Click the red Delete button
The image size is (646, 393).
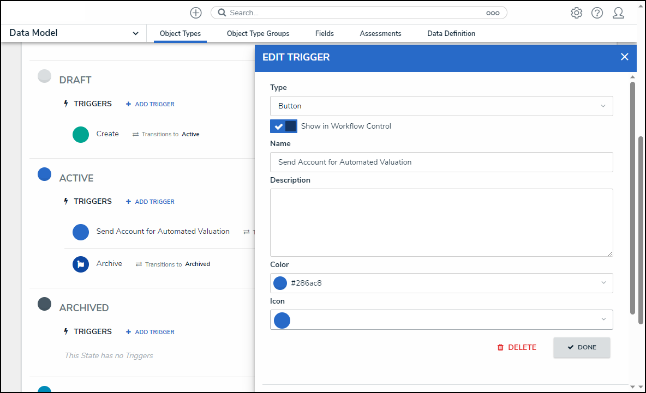tap(516, 347)
